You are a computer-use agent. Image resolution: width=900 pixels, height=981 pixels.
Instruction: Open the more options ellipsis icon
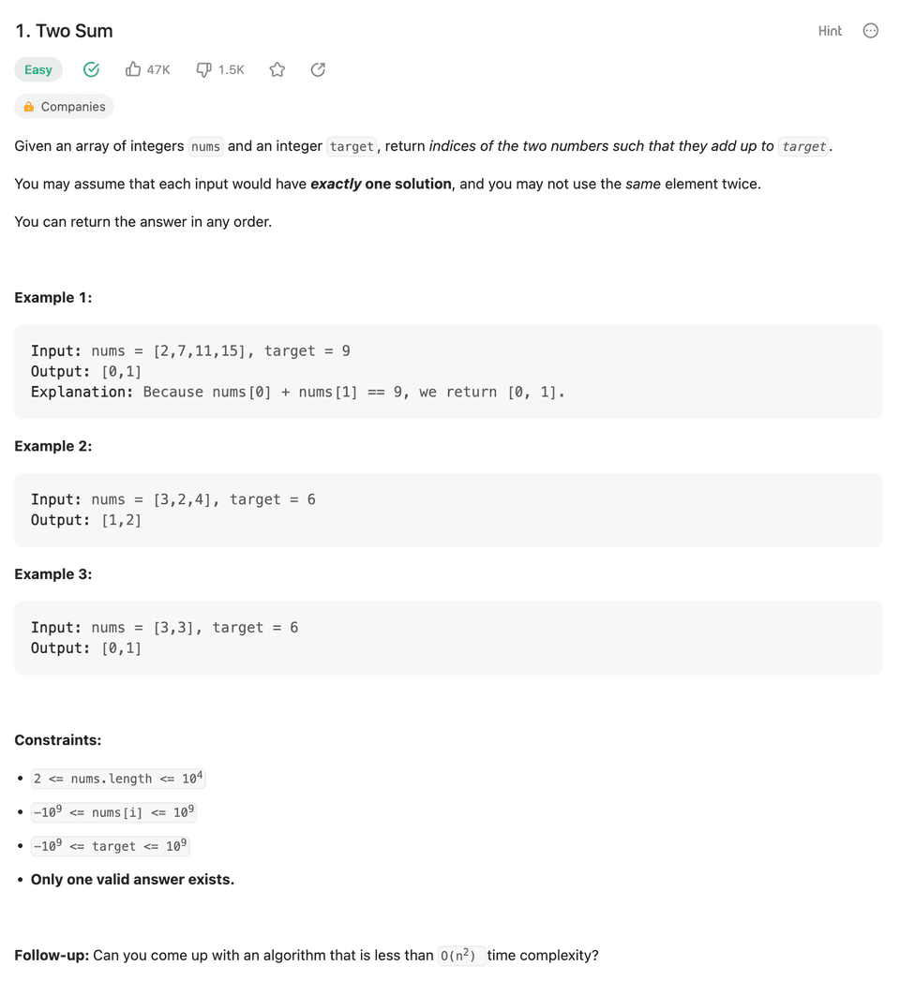(871, 31)
